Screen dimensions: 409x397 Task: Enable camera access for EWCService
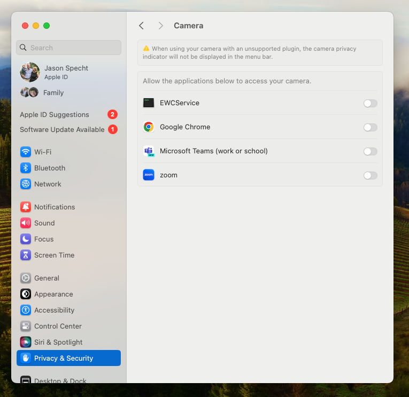[370, 103]
